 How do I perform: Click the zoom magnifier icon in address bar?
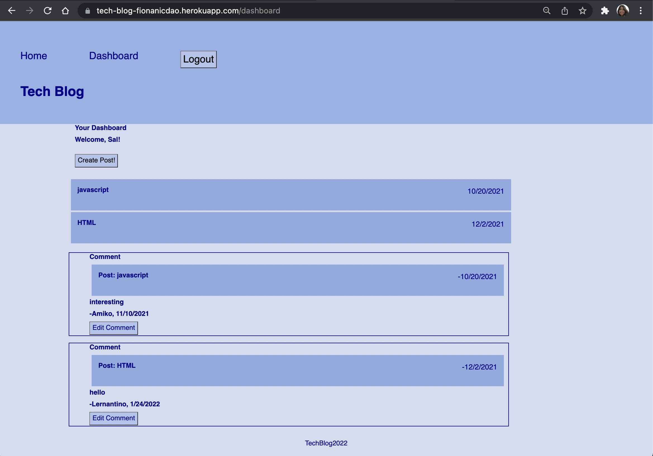tap(546, 11)
